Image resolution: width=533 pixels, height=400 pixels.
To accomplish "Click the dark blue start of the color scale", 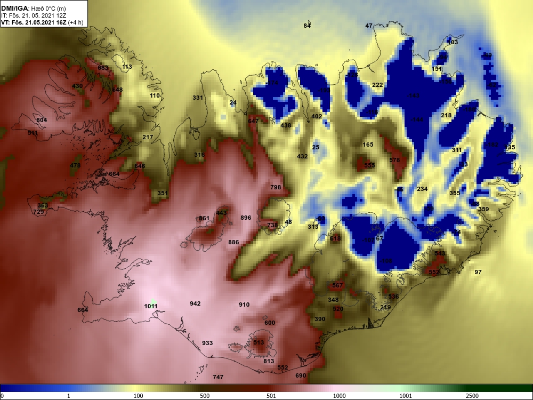I will (7, 388).
